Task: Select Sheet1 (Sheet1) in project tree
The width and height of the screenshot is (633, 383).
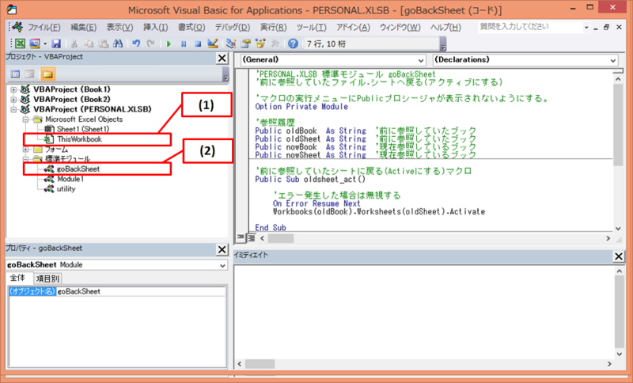Action: click(83, 129)
